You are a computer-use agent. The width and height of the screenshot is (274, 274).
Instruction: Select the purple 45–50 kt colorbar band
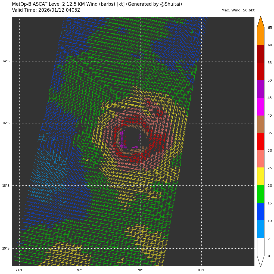(x=260, y=89)
